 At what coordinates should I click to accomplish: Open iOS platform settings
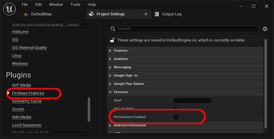tap(15, 40)
